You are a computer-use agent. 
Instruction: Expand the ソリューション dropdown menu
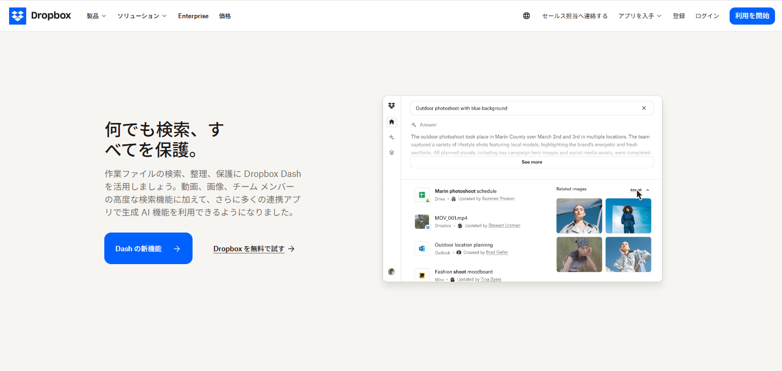tap(142, 16)
